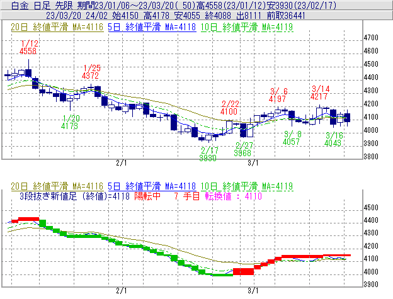Click the 20日 終値平滑 MA=4116 legend in upper chart
This screenshot has height=299, width=393.
(x=57, y=27)
